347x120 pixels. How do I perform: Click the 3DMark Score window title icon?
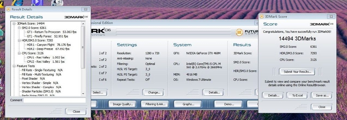[x=262, y=16]
